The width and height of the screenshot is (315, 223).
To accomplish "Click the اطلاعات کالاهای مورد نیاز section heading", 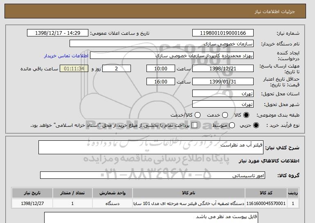I will pos(269,161).
